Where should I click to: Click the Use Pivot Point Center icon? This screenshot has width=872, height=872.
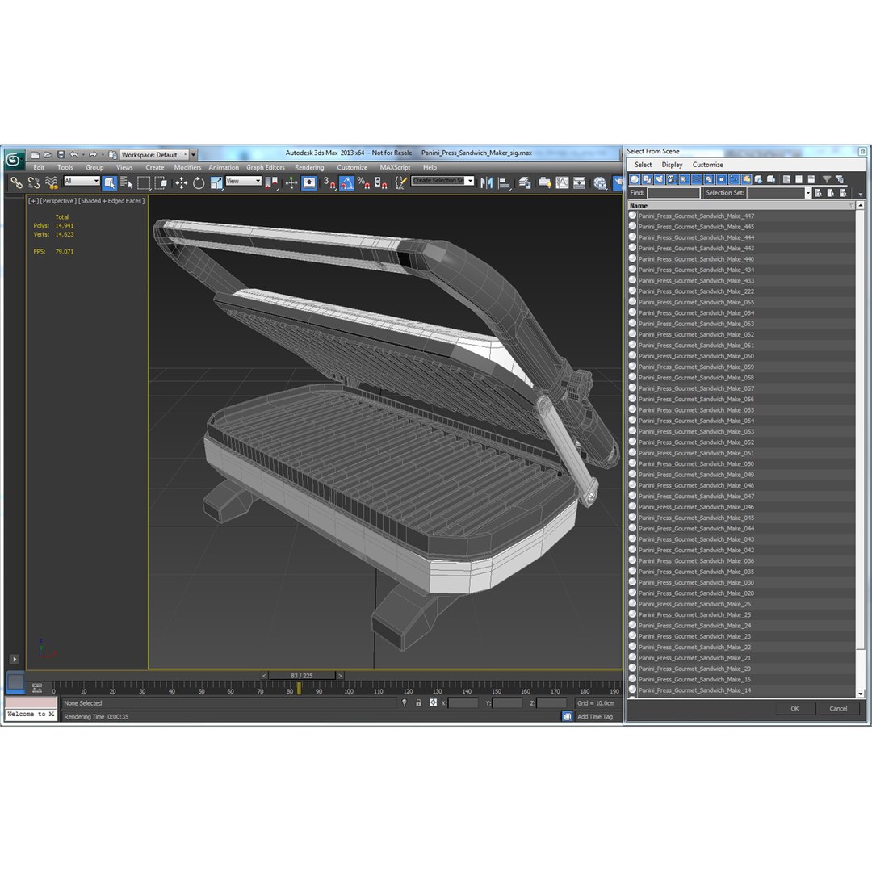[x=271, y=182]
